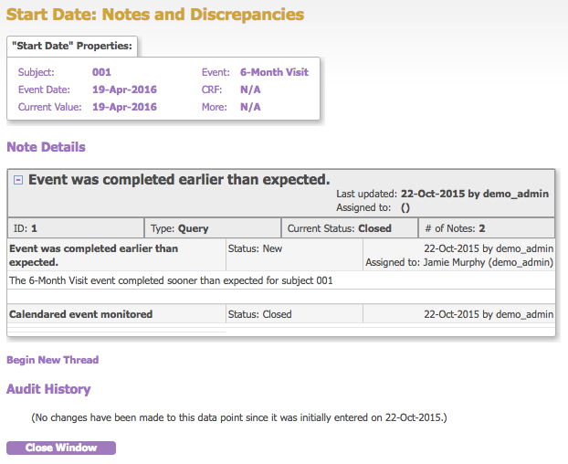Select the # of Notes: 2 cell
This screenshot has width=568, height=464.
click(x=485, y=228)
